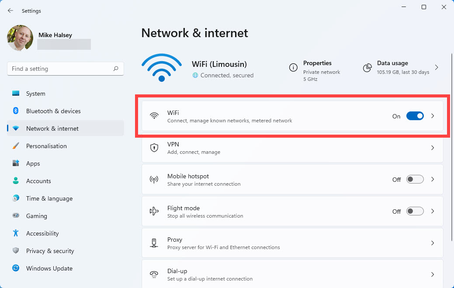The image size is (454, 288).
Task: Click the Bluetooth & devices sidebar icon
Action: (x=16, y=111)
